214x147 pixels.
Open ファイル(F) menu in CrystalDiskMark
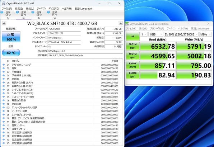click(x=131, y=28)
